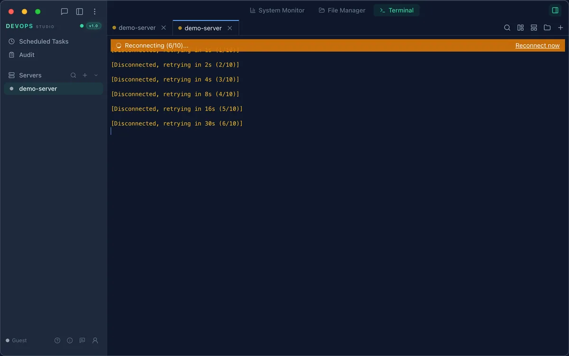This screenshot has width=569, height=356.
Task: Open the vertical three-dot menu
Action: (x=95, y=11)
